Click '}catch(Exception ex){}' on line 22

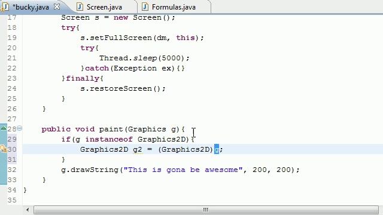pos(133,68)
